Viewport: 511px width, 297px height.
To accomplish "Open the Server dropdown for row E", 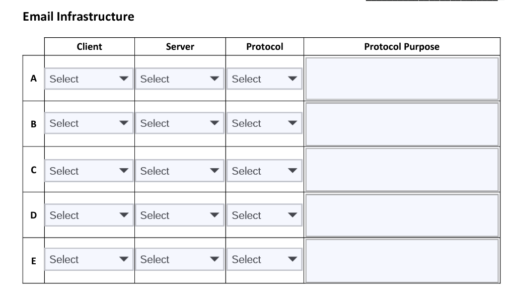I will click(179, 259).
